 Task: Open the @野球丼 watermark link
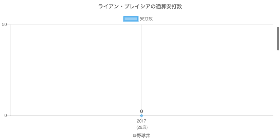tap(141, 135)
